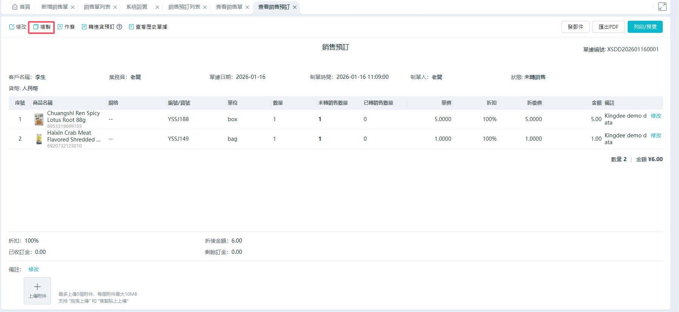Screen dimensions: 679x312
Task: Switch to the 首頁 home tab
Action: tap(21, 7)
